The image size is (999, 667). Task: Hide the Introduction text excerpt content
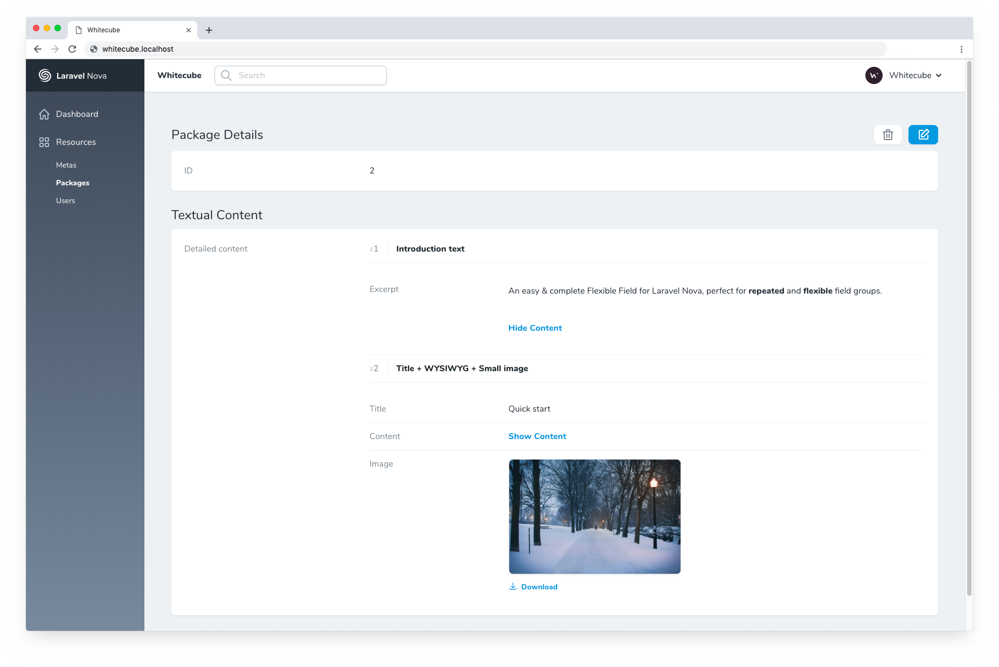535,328
